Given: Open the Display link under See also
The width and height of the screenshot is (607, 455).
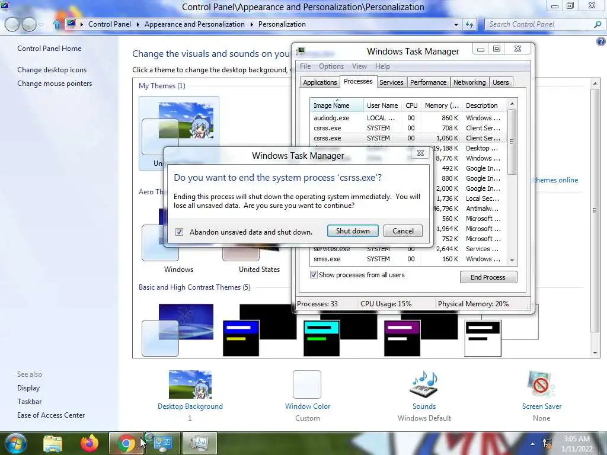Looking at the screenshot, I should pyautogui.click(x=28, y=387).
